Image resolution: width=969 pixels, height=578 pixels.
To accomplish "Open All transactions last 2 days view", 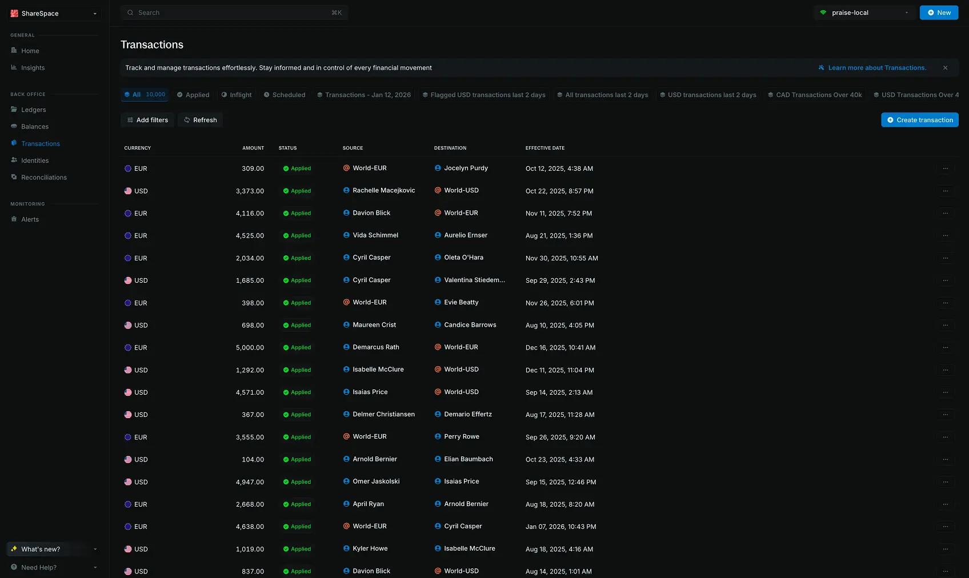I will coord(603,95).
